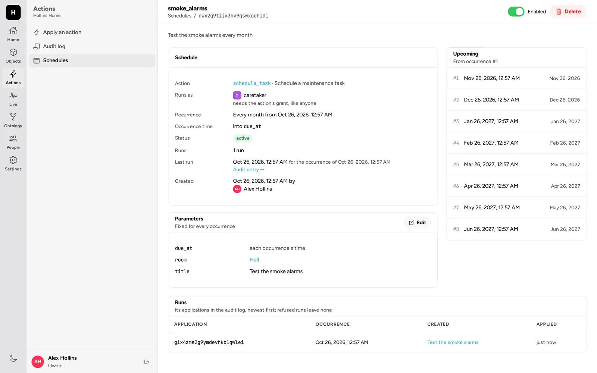The width and height of the screenshot is (597, 373).
Task: Click the sign out icon beside Alex Hollins
Action: 147,362
